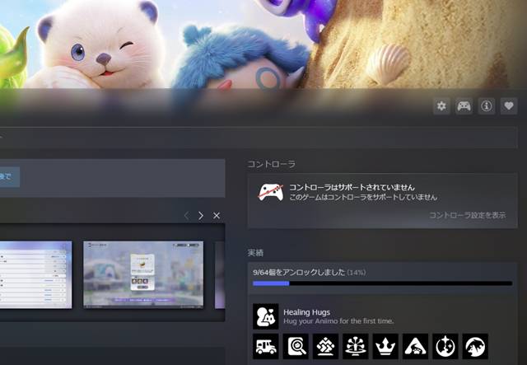Click the unsupported controller icon
Viewport: 527px width, 365px height.
click(x=271, y=193)
